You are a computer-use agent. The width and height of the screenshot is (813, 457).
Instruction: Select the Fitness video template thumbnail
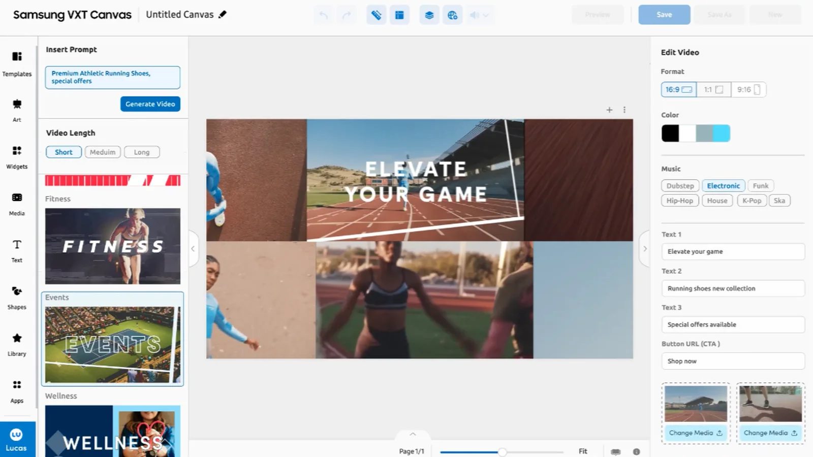[113, 246]
